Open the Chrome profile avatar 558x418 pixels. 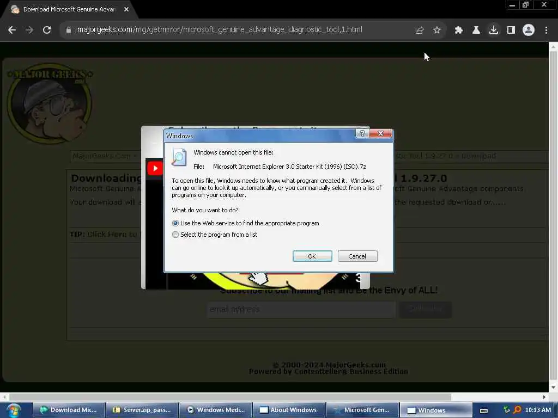pos(529,30)
